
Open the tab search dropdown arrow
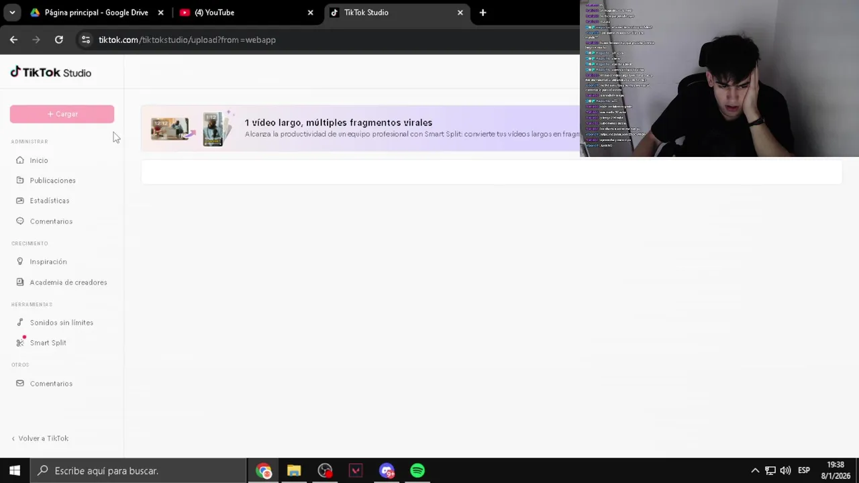tap(12, 12)
